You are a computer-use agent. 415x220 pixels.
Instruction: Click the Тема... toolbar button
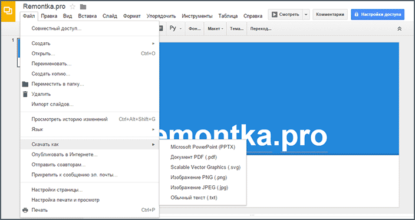coord(236,29)
